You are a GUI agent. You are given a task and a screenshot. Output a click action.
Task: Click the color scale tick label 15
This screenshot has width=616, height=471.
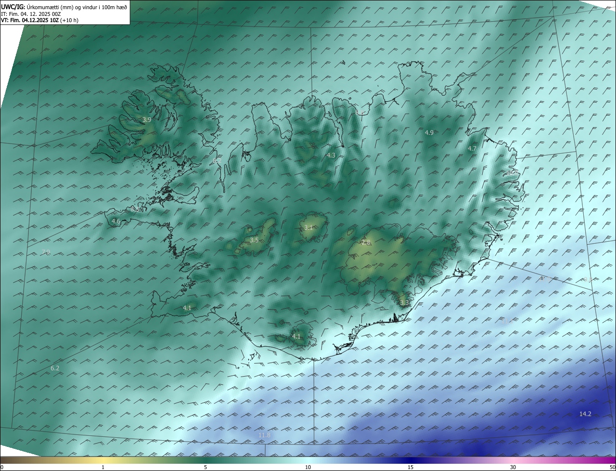tap(411, 467)
